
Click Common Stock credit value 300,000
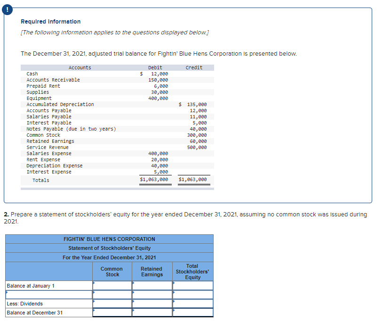197,135
